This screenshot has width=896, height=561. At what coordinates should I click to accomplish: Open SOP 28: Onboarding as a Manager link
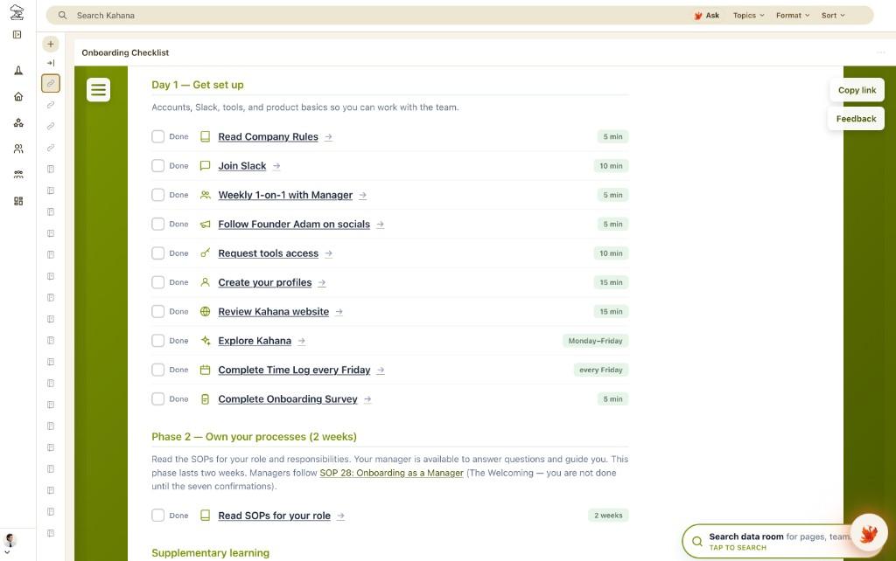click(391, 473)
